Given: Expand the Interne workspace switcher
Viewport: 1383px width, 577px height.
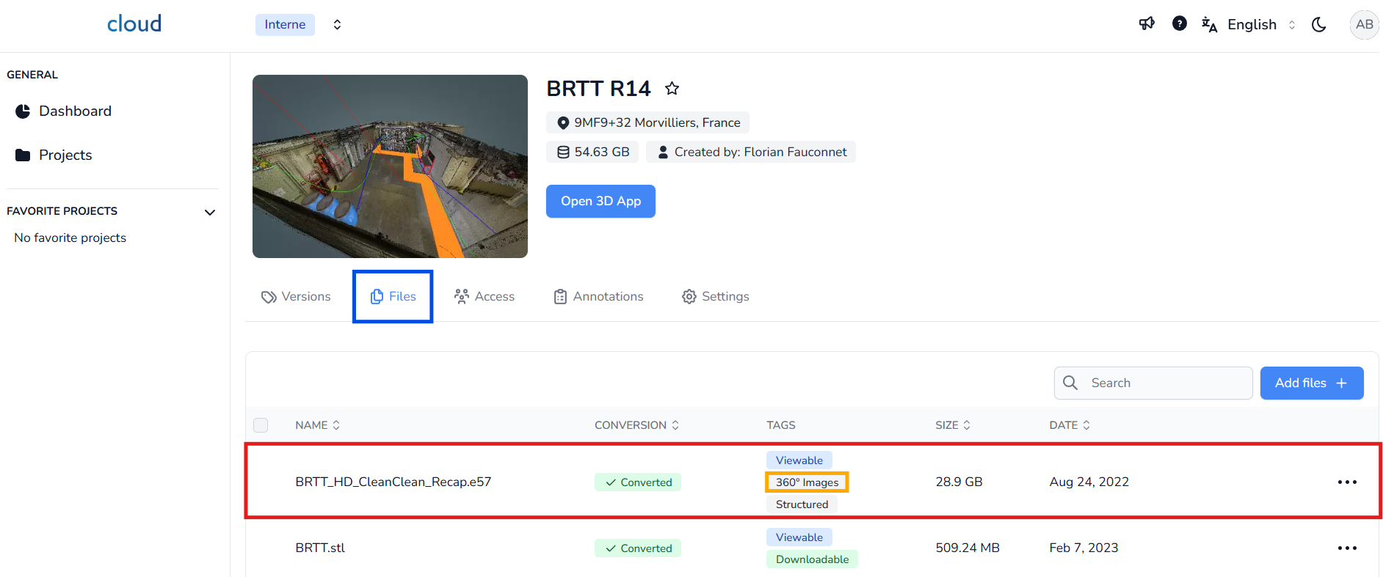Looking at the screenshot, I should (x=337, y=24).
